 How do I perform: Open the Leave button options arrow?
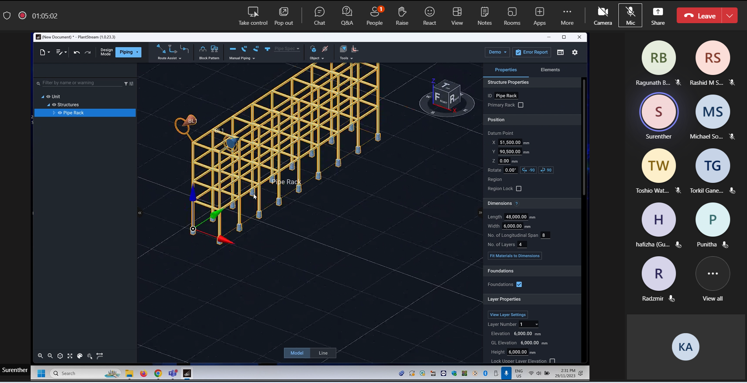point(730,16)
